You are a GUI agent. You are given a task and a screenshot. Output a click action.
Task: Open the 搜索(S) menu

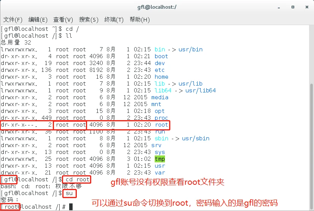click(89, 20)
